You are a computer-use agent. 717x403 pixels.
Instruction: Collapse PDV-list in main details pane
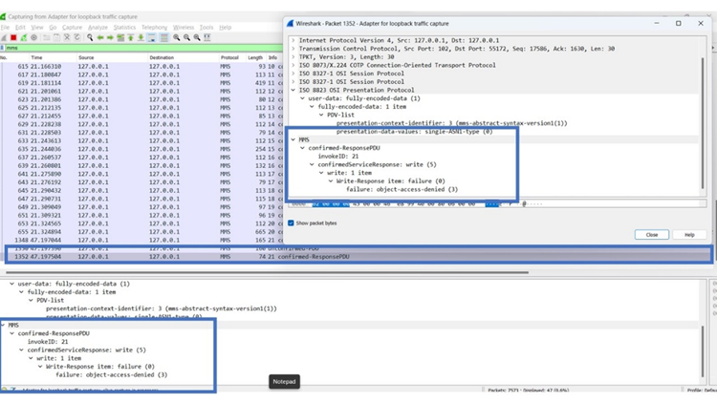coord(31,300)
